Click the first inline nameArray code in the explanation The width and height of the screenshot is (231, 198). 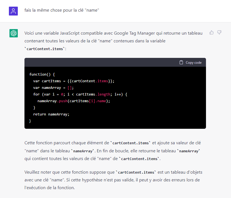point(83,151)
